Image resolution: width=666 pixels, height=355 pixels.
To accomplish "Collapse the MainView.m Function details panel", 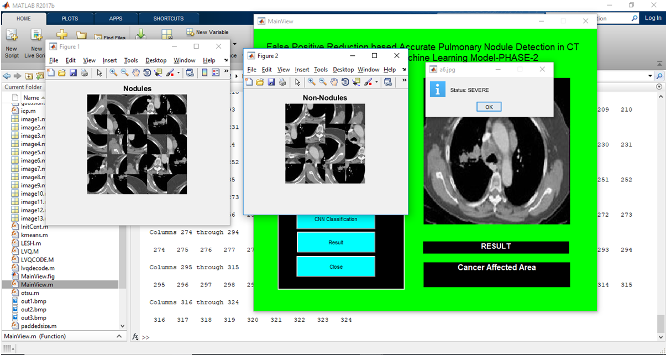I will pyautogui.click(x=119, y=336).
